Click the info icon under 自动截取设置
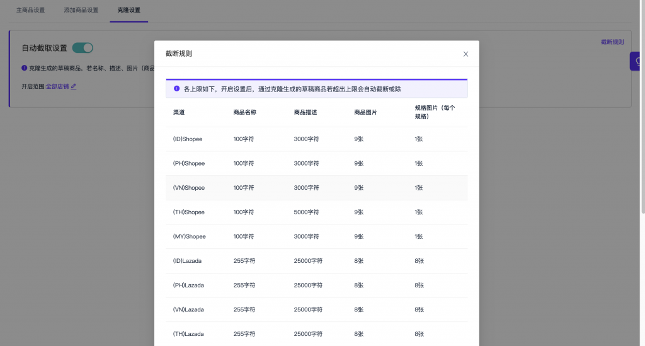Image resolution: width=645 pixels, height=346 pixels. [x=25, y=68]
